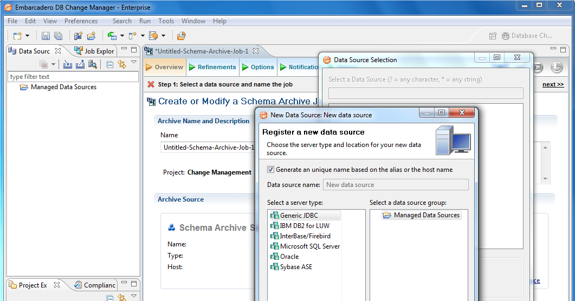Open the New item dropdown arrow
575x301 pixels.
point(27,36)
